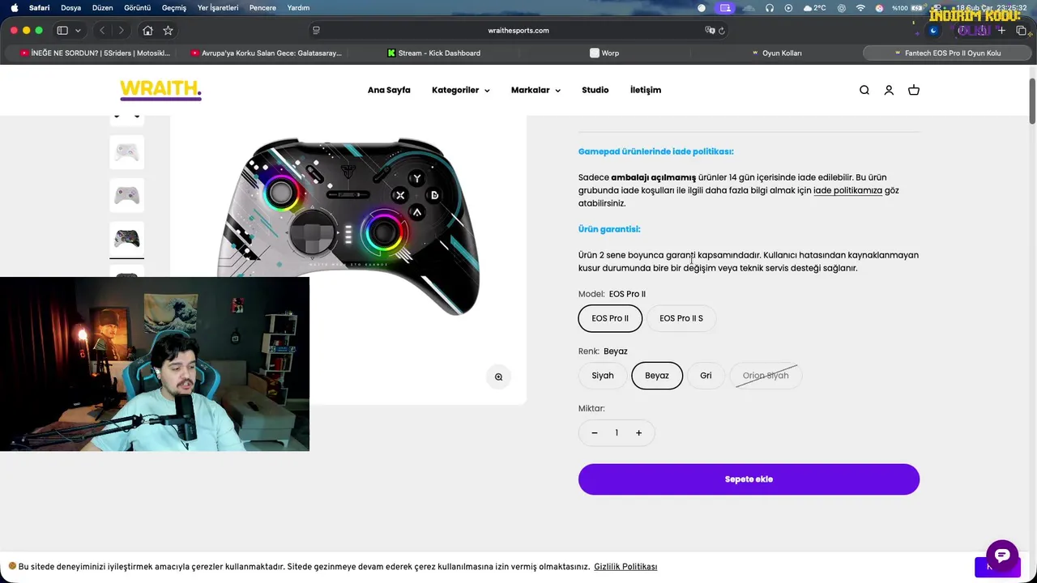1037x583 pixels.
Task: Open the Geçmiş menu in menu bar
Action: click(x=174, y=7)
